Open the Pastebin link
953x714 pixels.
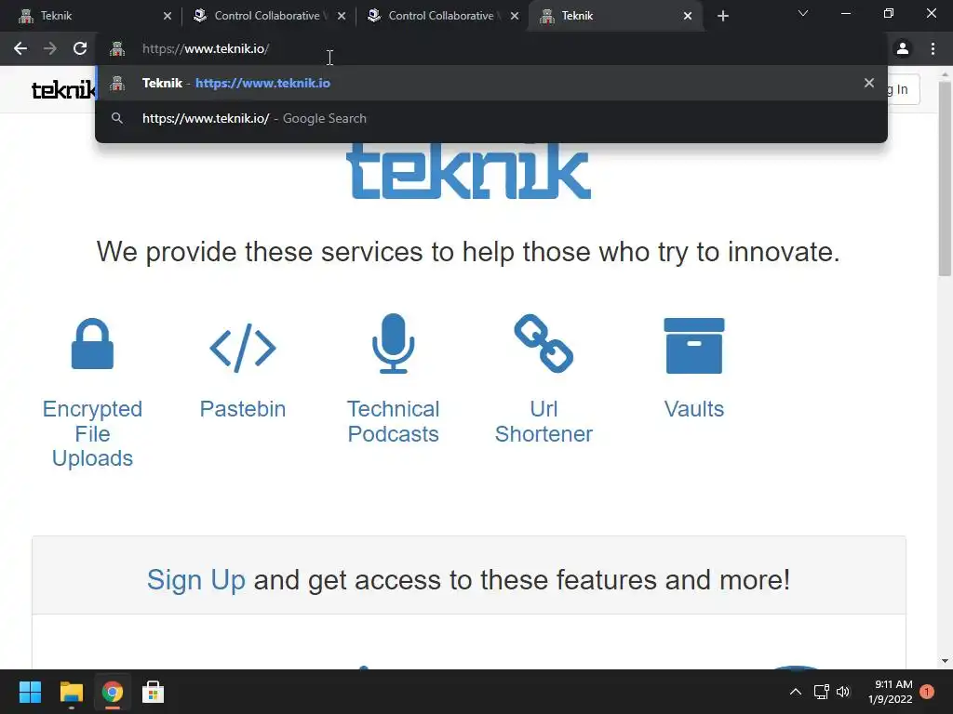point(243,409)
